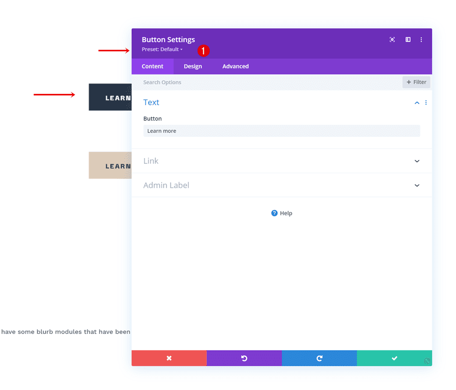This screenshot has width=456, height=390.
Task: Save settings with the green checkmark
Action: [394, 358]
